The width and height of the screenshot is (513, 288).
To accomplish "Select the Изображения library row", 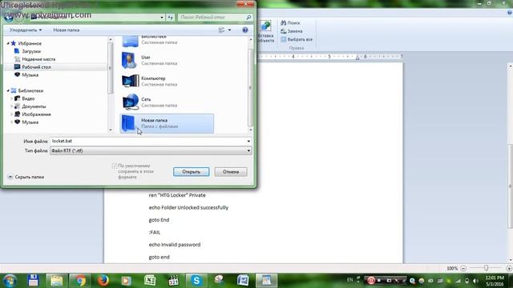I will click(x=36, y=114).
